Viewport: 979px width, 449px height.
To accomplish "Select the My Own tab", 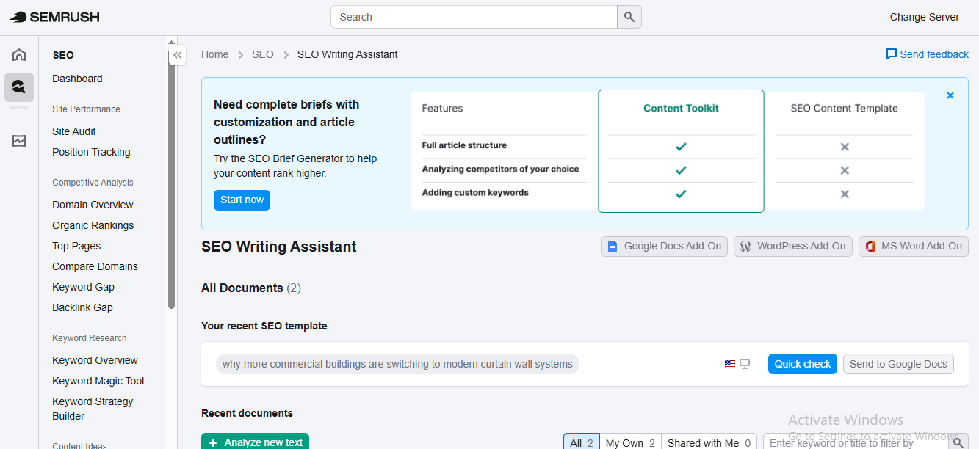I will tap(630, 442).
